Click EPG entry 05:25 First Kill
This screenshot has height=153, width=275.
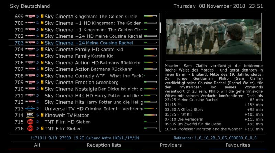(x=213, y=114)
